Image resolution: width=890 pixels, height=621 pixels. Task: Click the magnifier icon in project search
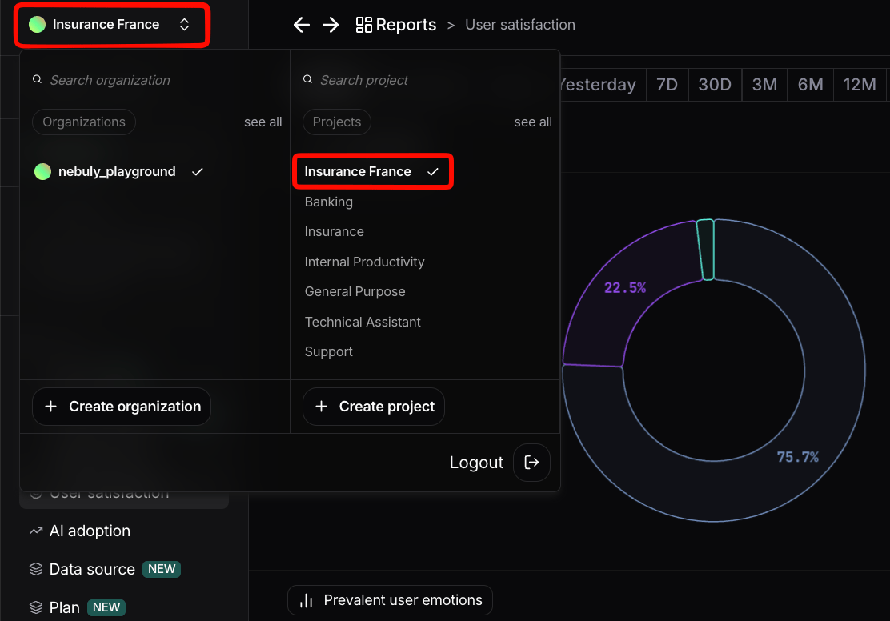[x=307, y=79]
